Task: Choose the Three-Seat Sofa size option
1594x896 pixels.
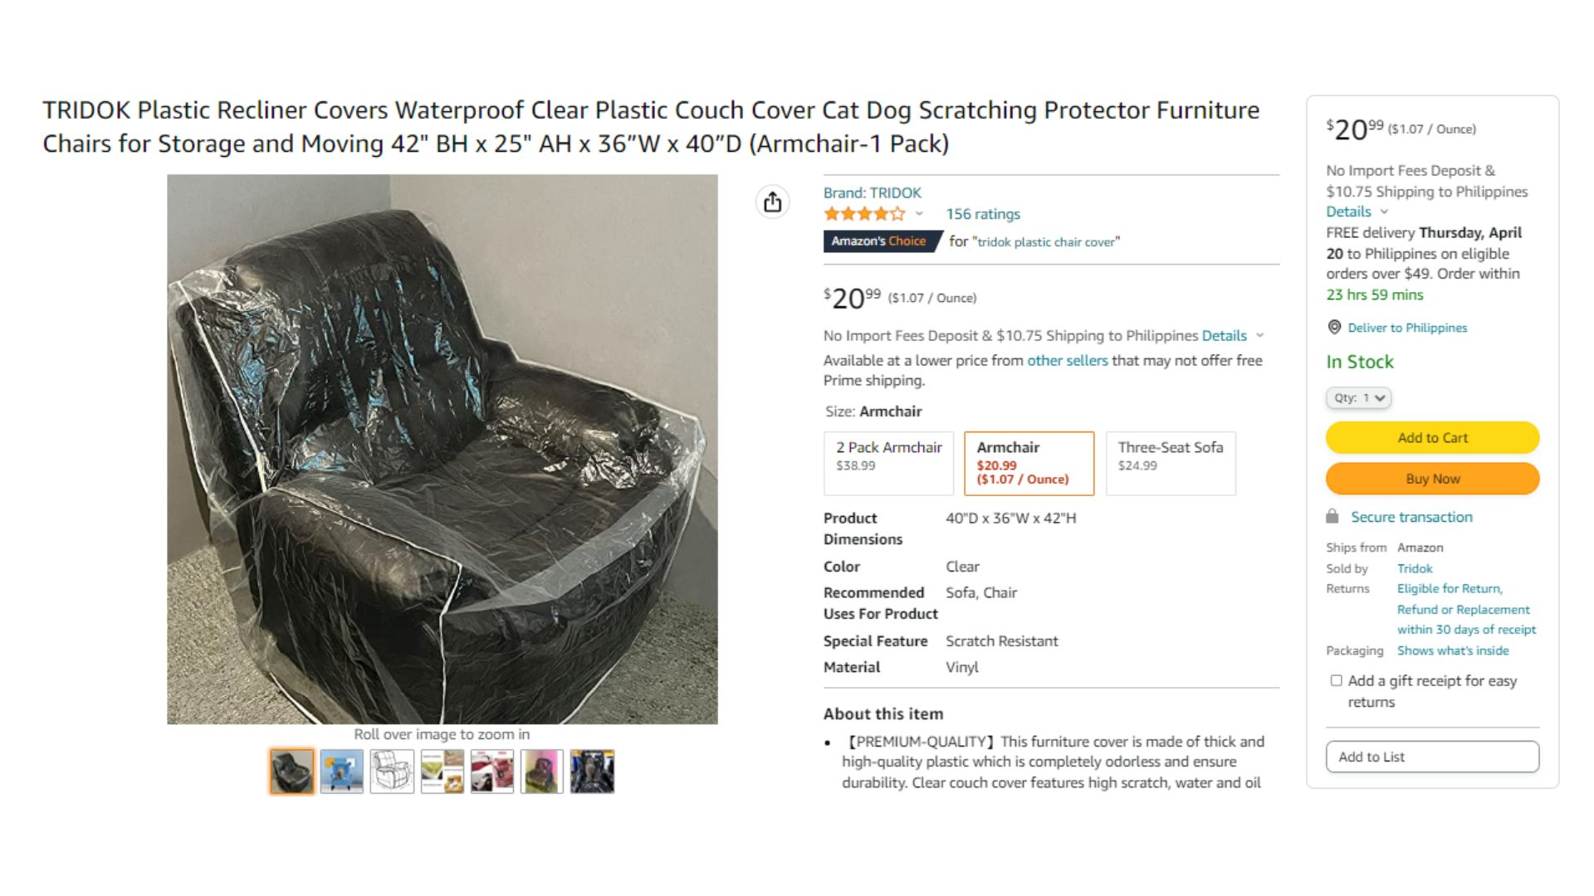Action: coord(1171,463)
